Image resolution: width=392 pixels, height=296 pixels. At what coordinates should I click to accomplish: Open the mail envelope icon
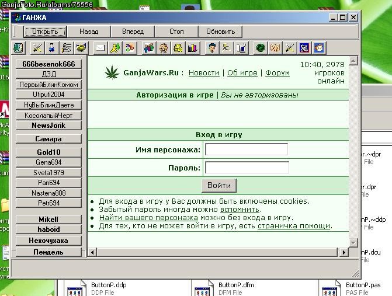(100, 48)
